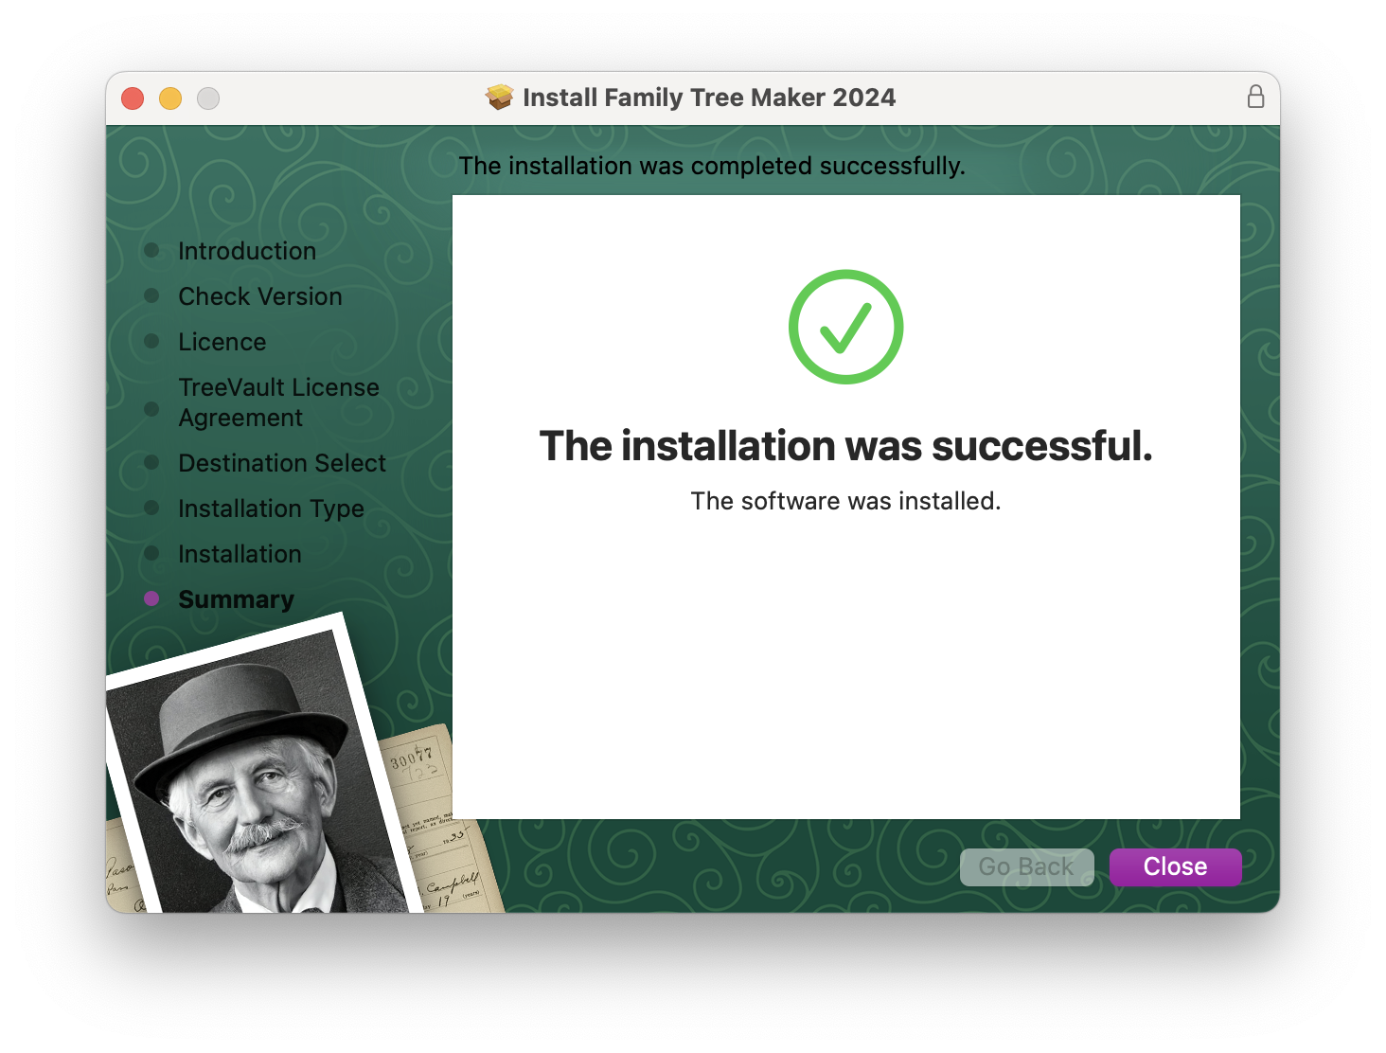Click the green checkmark success icon
The width and height of the screenshot is (1386, 1053).
(x=845, y=327)
